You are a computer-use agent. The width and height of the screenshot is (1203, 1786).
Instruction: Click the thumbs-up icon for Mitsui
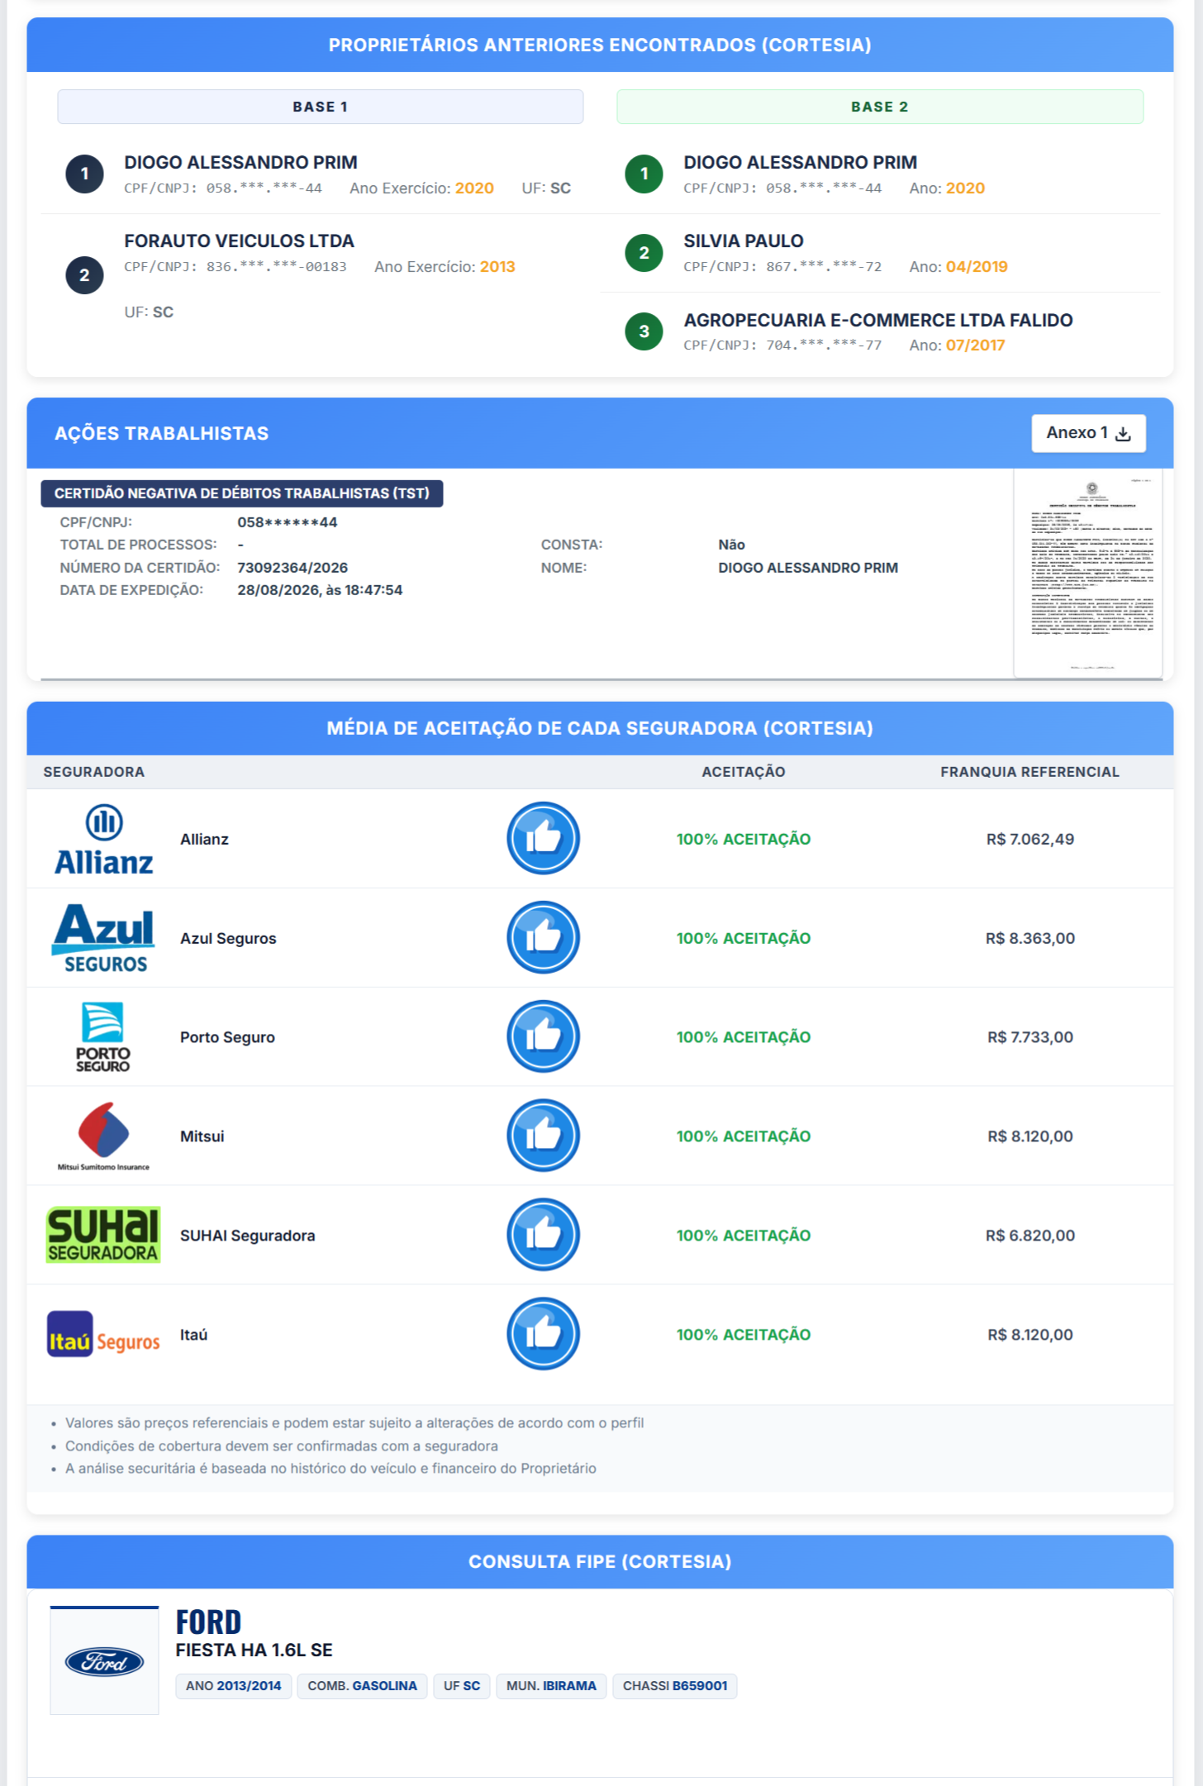click(543, 1136)
